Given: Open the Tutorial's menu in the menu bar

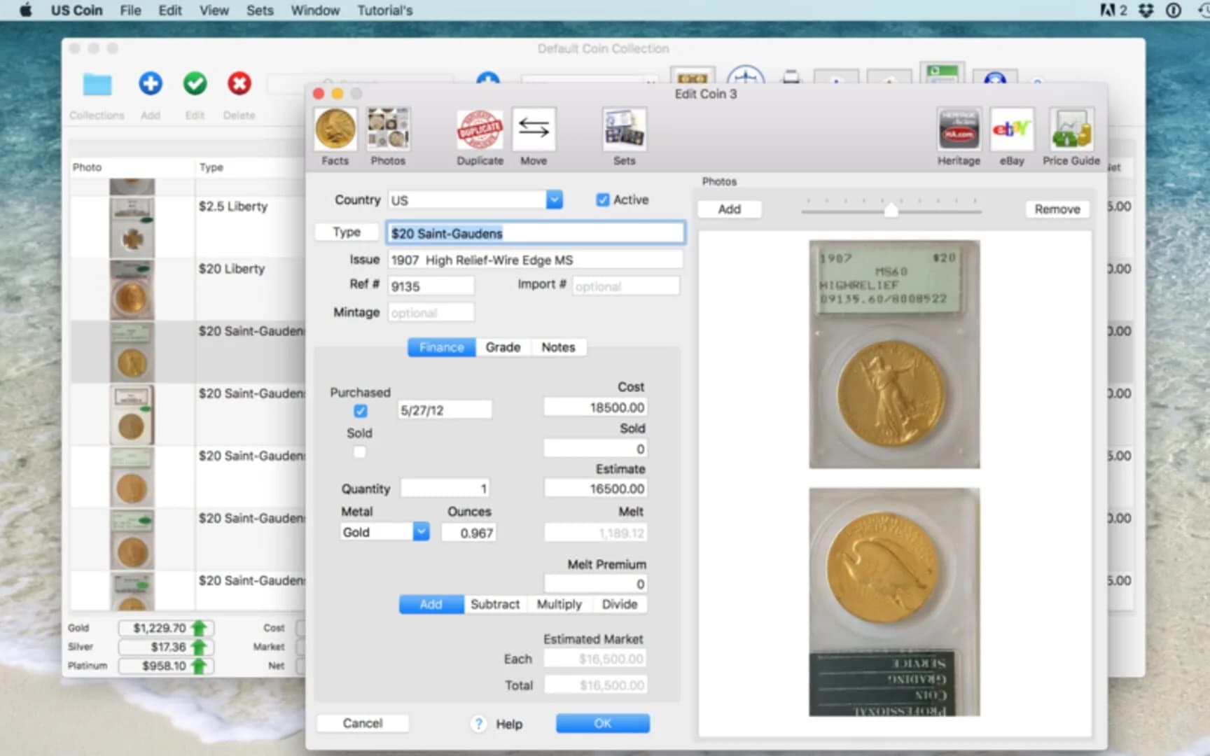Looking at the screenshot, I should pyautogui.click(x=384, y=10).
